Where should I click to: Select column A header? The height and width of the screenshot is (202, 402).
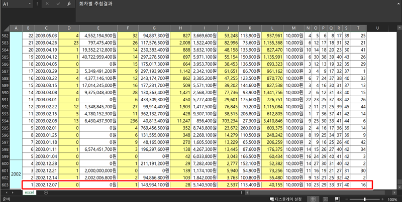pyautogui.click(x=16, y=28)
